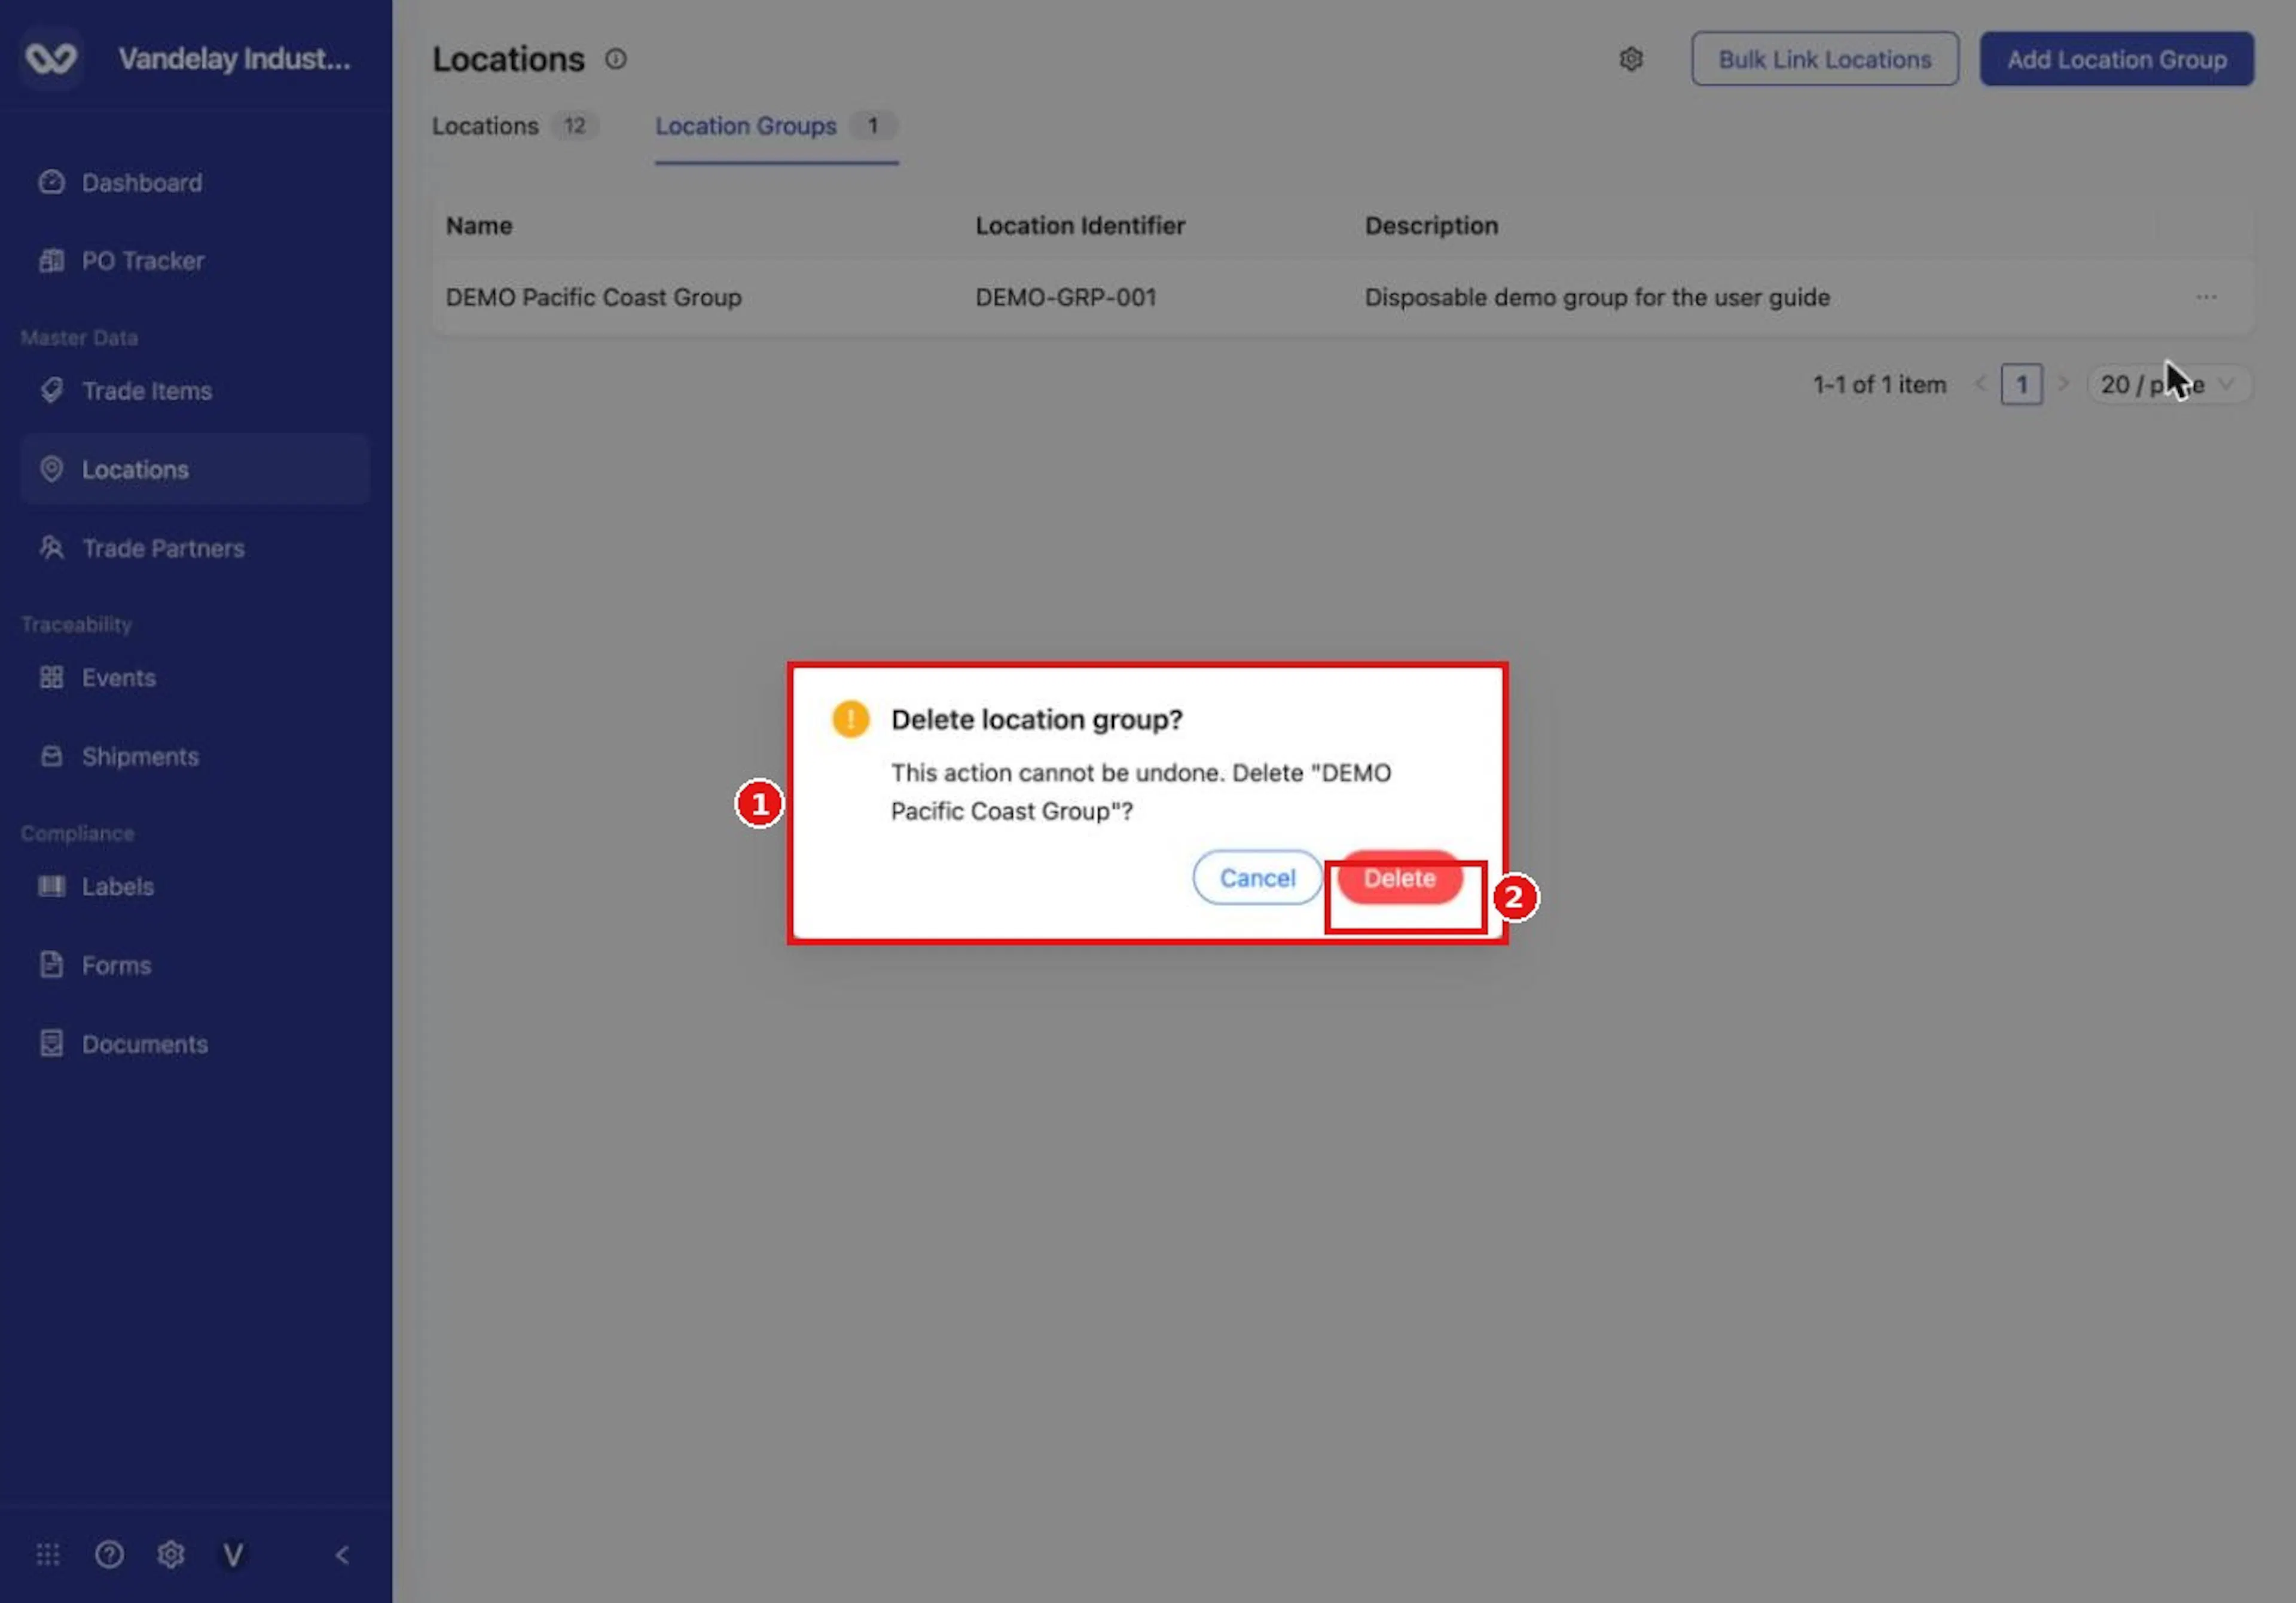Viewport: 2296px width, 1603px height.
Task: Confirm with the red Delete button
Action: [x=1400, y=877]
